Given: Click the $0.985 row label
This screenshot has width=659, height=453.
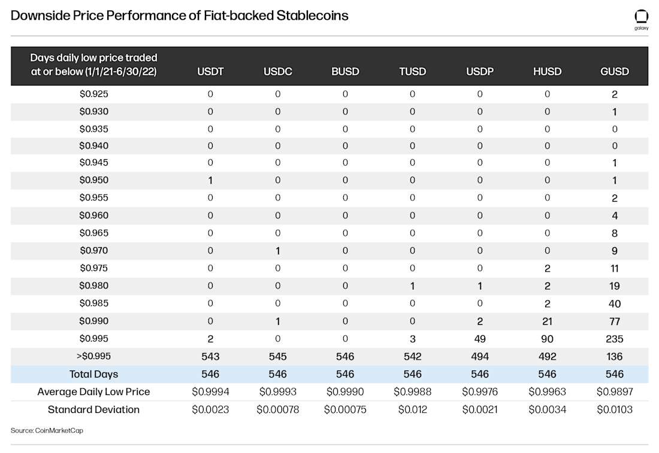Looking at the screenshot, I should 93,303.
